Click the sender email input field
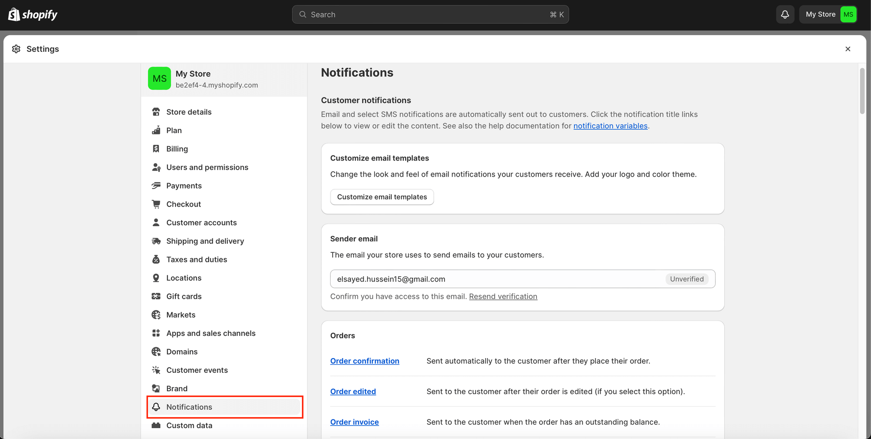This screenshot has width=871, height=439. point(496,279)
